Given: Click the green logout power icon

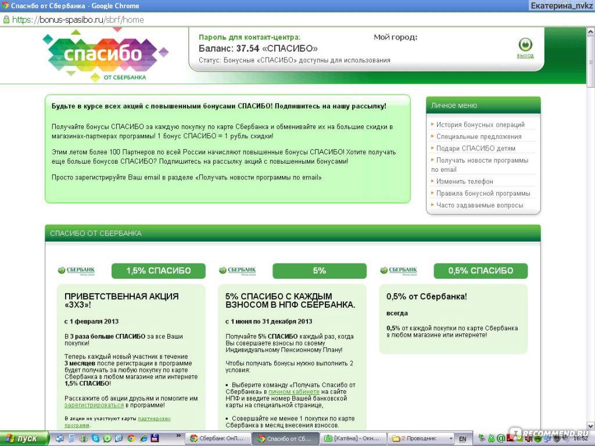Looking at the screenshot, I should tap(525, 45).
